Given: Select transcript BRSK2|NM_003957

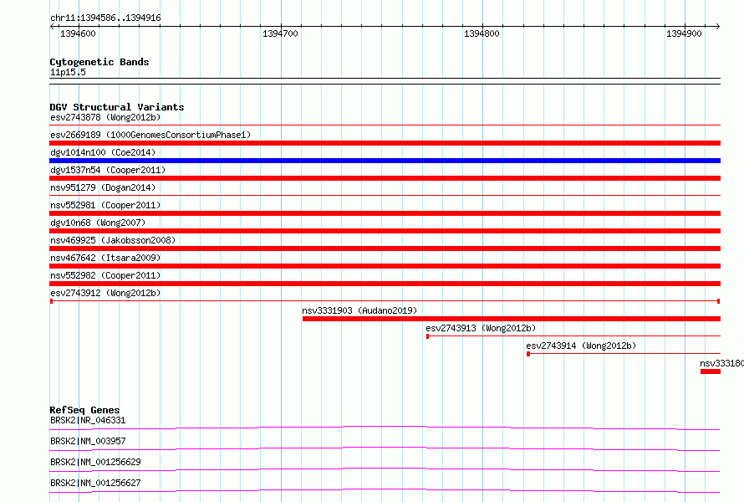Looking at the screenshot, I should (x=88, y=441).
